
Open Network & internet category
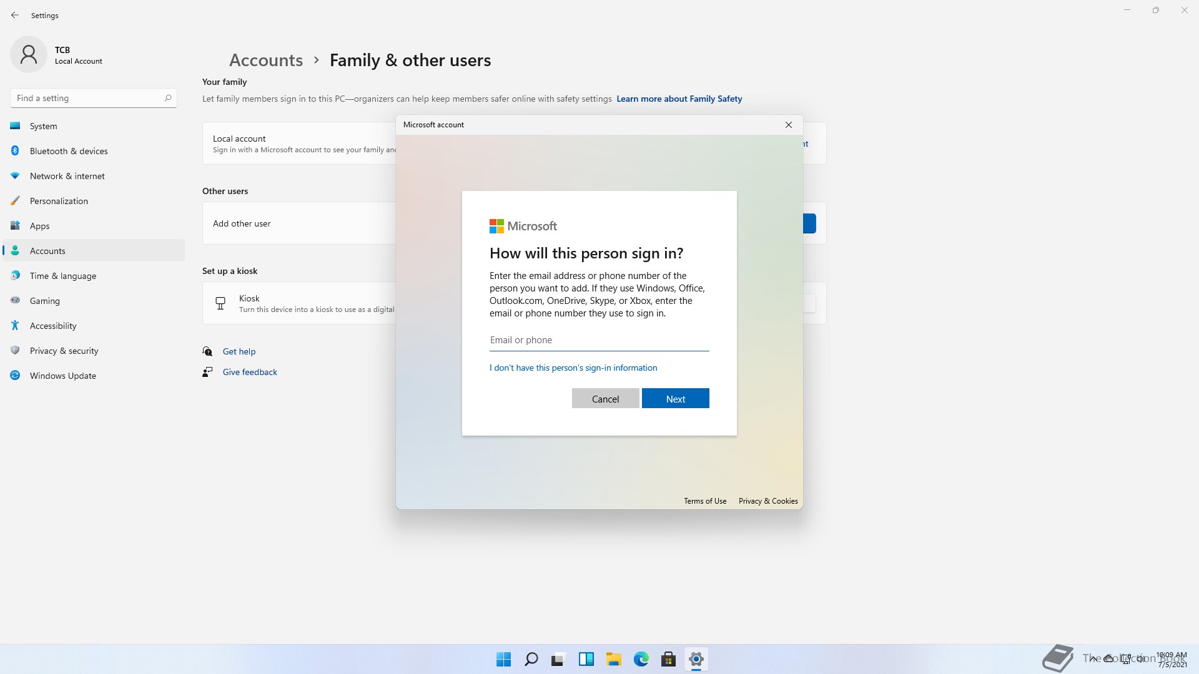pyautogui.click(x=94, y=176)
